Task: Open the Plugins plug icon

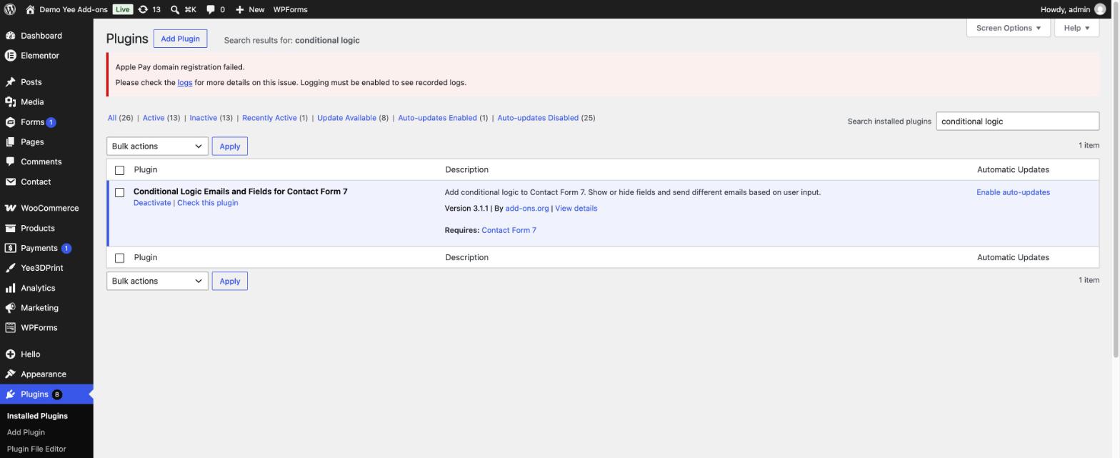Action: point(10,394)
